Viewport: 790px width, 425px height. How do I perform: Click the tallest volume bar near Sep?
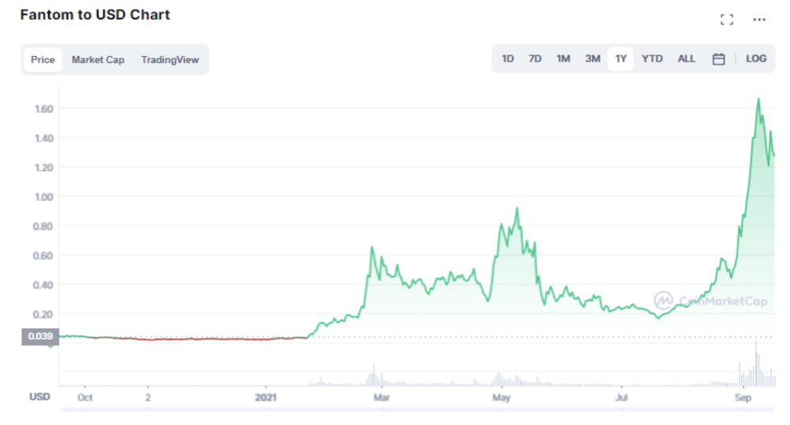[756, 363]
